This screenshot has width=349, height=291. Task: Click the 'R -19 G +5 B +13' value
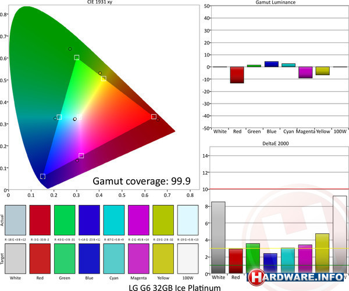coord(188,240)
